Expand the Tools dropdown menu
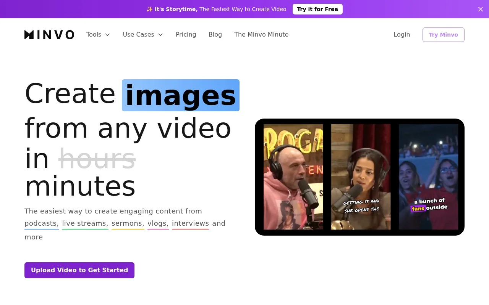 pyautogui.click(x=98, y=34)
